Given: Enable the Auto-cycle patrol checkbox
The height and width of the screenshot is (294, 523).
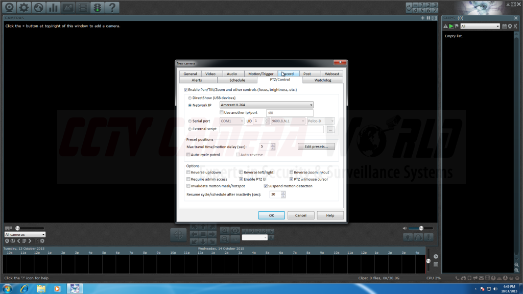Looking at the screenshot, I should tap(188, 155).
